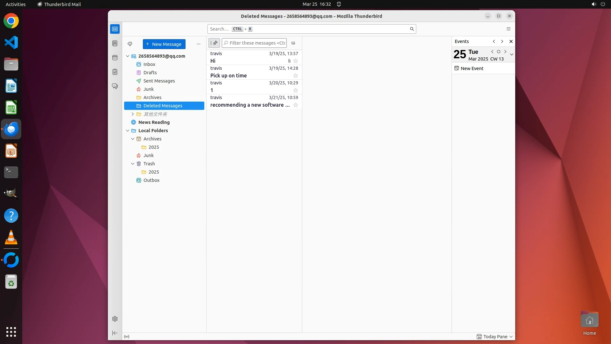Open the Today Pane dropdown arrow

511,337
